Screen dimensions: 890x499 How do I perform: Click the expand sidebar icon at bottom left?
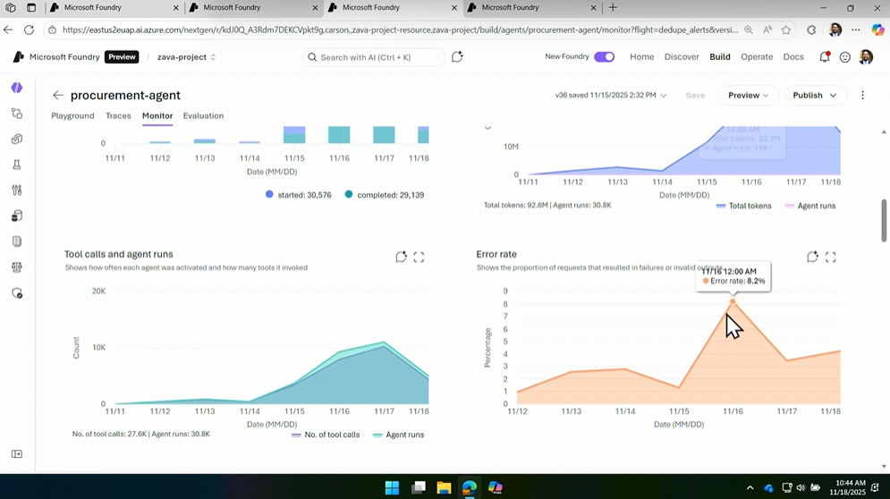(x=17, y=454)
